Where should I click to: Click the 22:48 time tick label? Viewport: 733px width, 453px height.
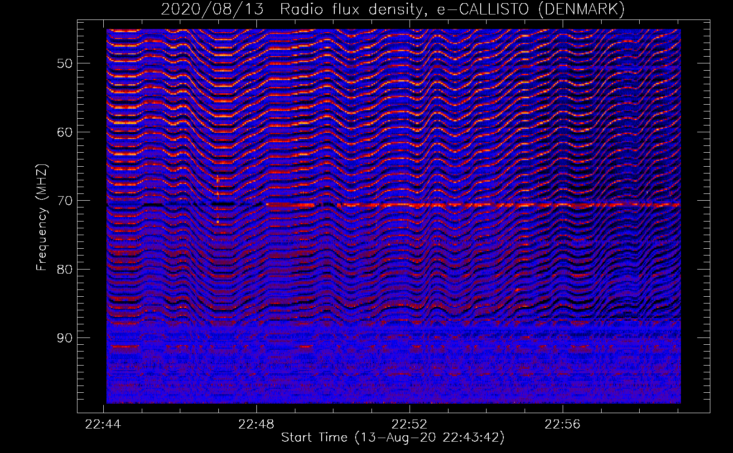tap(256, 424)
